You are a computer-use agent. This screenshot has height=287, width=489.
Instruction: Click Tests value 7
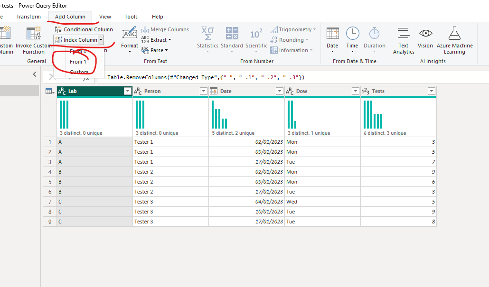click(399, 162)
